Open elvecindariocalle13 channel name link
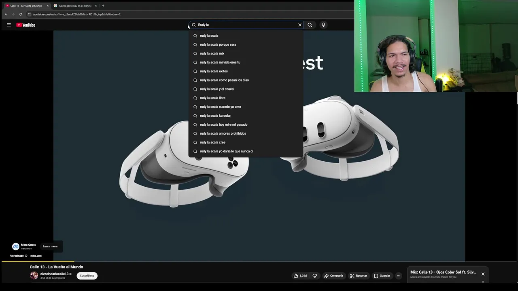The width and height of the screenshot is (518, 291). point(54,274)
